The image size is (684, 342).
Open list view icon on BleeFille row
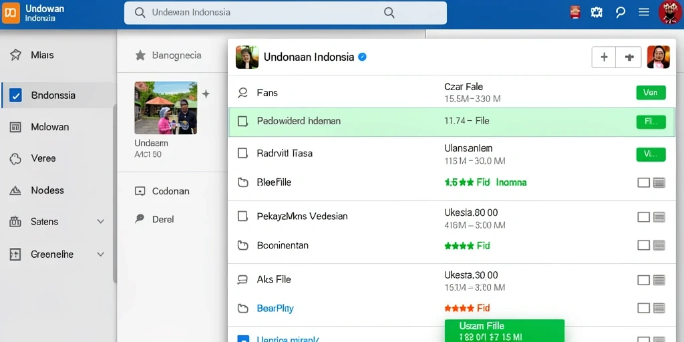click(x=659, y=182)
